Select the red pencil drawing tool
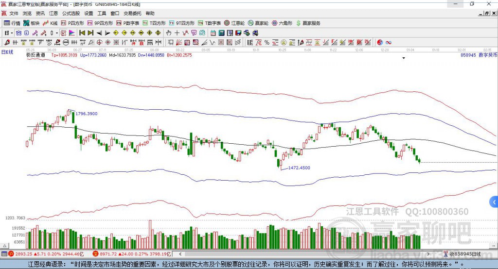Screen dimensions: 498x269 (x=7, y=43)
